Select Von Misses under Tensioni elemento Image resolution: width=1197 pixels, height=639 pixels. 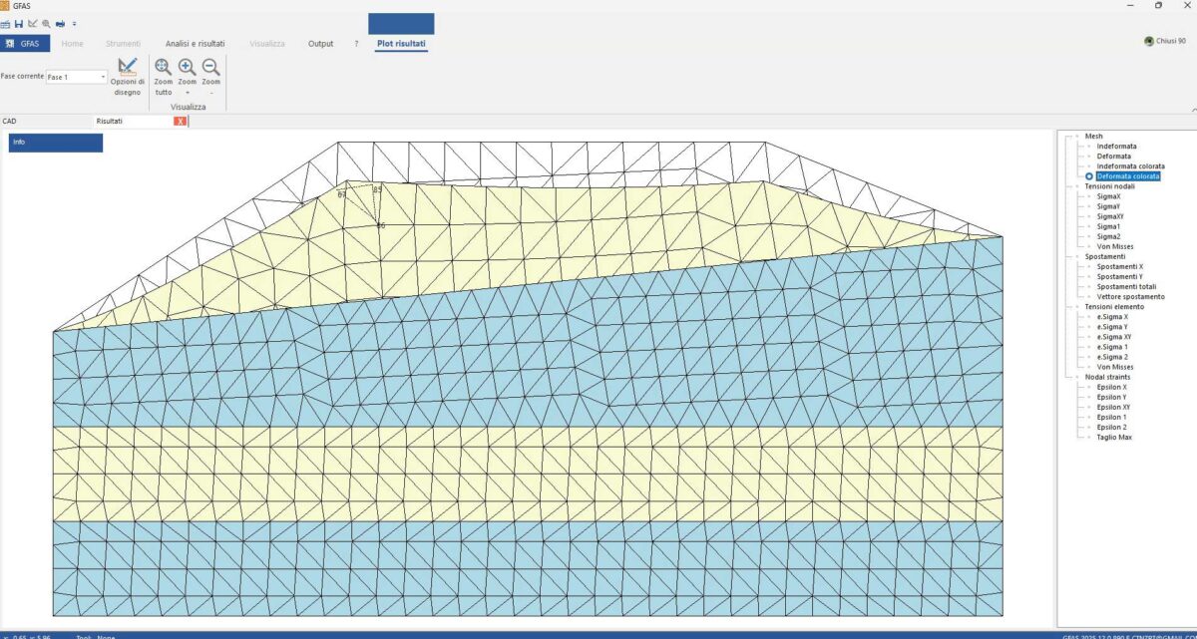tap(1114, 367)
